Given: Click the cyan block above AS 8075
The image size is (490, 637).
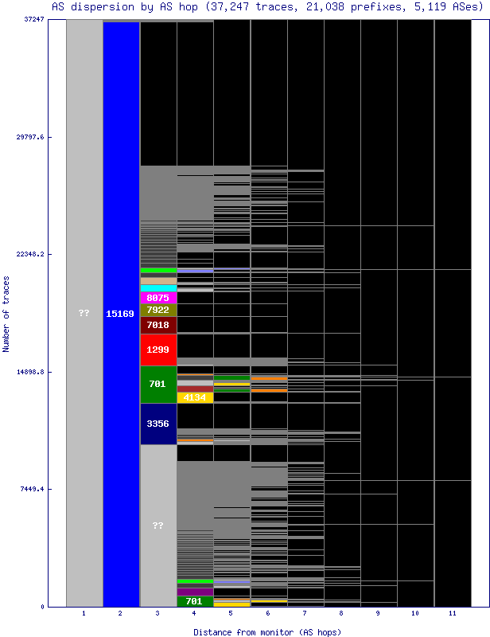Looking at the screenshot, I should (157, 288).
